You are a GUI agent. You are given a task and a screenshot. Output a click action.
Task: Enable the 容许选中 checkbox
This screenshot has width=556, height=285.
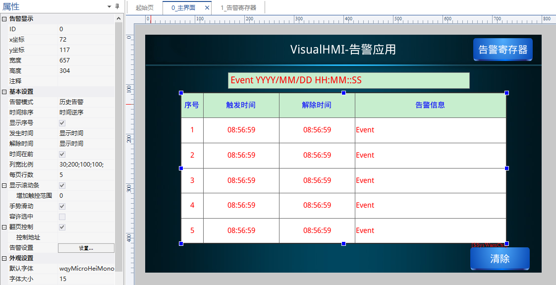tap(62, 217)
